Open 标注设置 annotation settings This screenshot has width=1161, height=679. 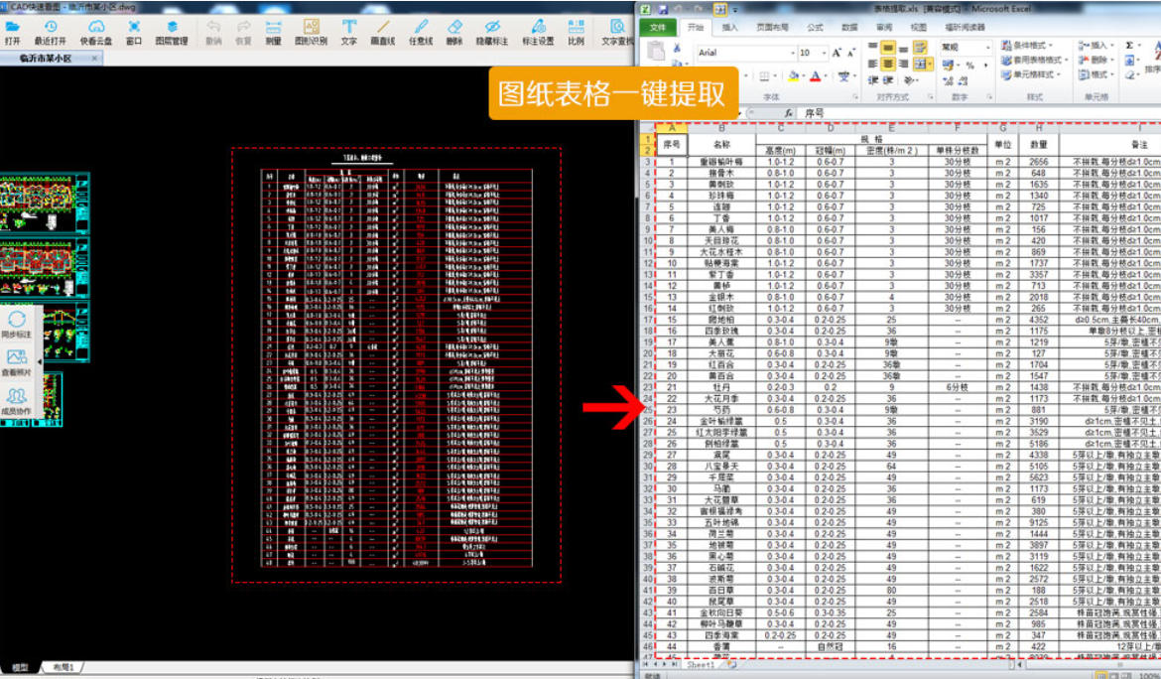coord(538,32)
